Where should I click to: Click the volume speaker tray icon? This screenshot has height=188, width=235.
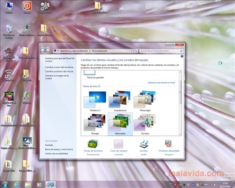point(215,185)
